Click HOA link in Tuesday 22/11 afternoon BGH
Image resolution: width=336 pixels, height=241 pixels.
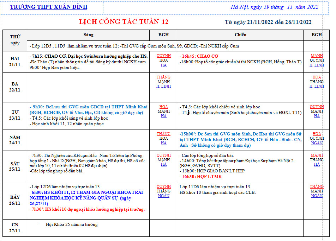pyautogui.click(x=317, y=77)
